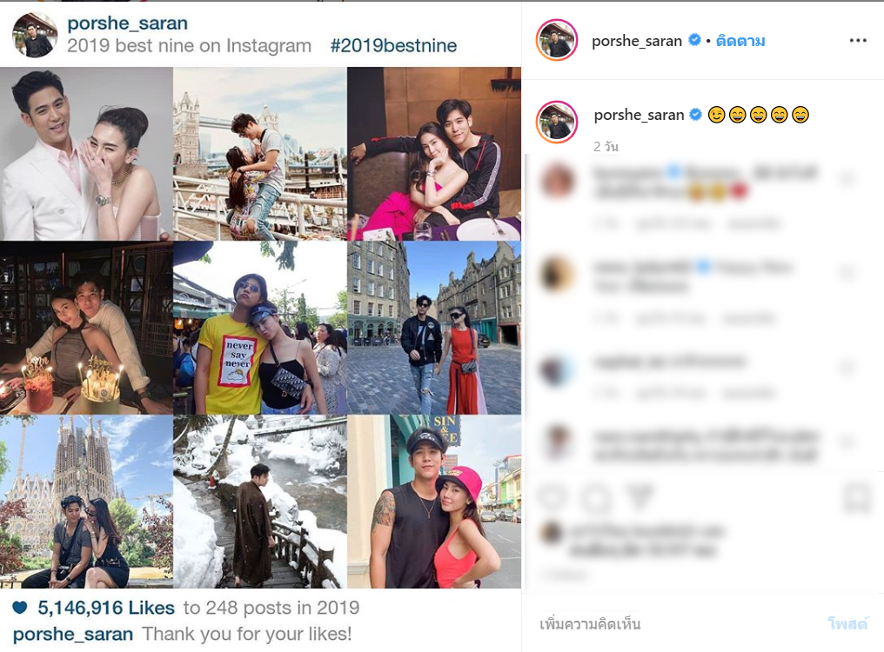Click the verified badge next to caption username

click(696, 115)
